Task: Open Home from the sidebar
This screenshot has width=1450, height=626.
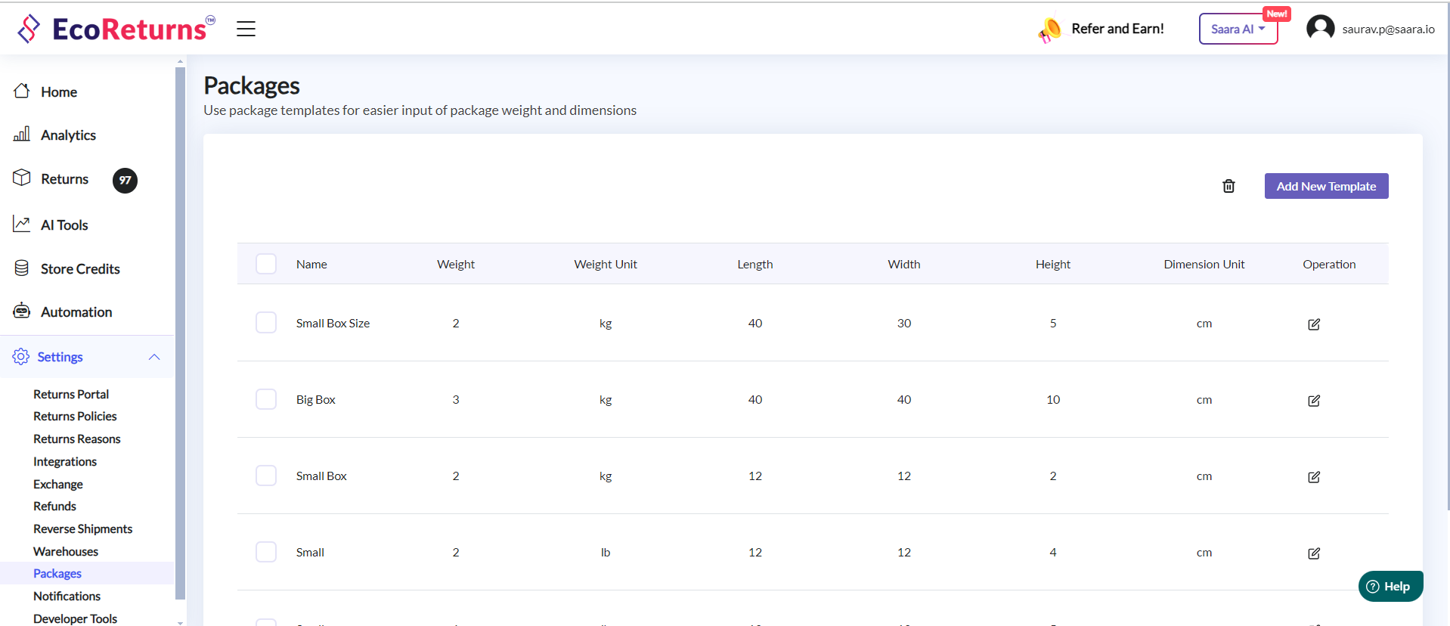Action: (x=59, y=92)
